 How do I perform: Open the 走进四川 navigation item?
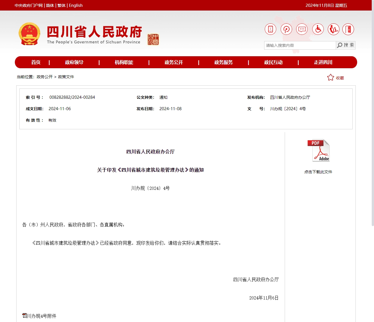point(323,62)
